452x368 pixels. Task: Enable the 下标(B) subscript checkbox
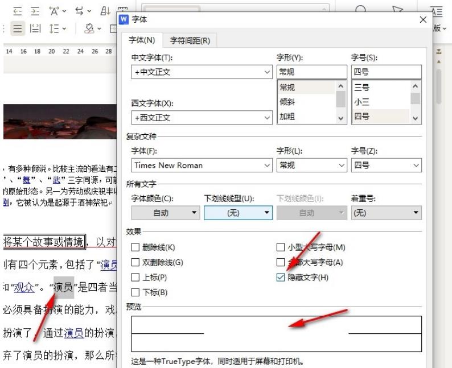[135, 292]
